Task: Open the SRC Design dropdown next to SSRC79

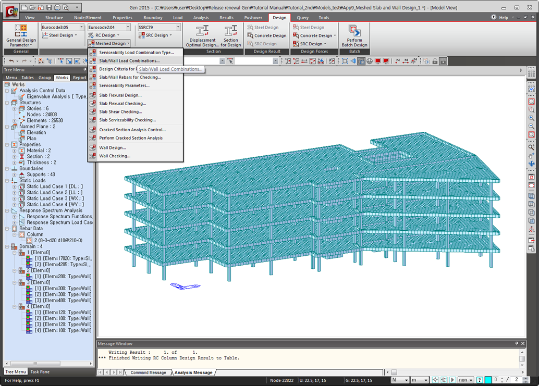Action: coord(155,35)
